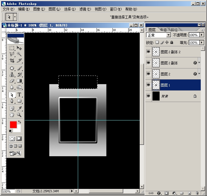Open tool preset picker dropdown arrow
Image resolution: width=207 pixels, height=196 pixels.
[x=15, y=17]
